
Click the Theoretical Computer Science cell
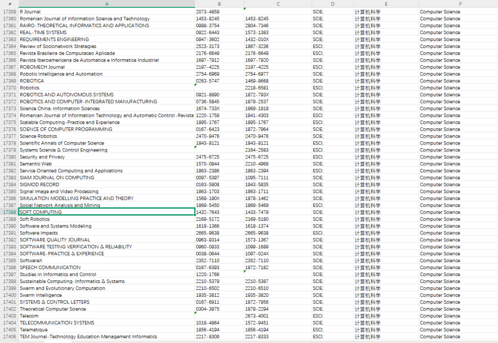pos(107,309)
